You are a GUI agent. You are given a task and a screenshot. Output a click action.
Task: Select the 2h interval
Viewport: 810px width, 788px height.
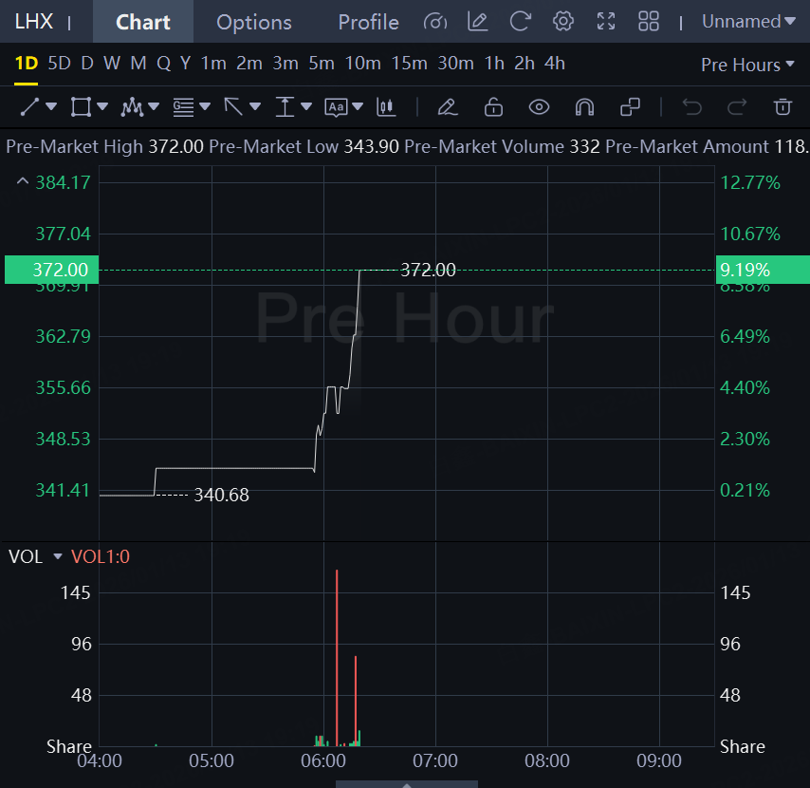coord(524,64)
